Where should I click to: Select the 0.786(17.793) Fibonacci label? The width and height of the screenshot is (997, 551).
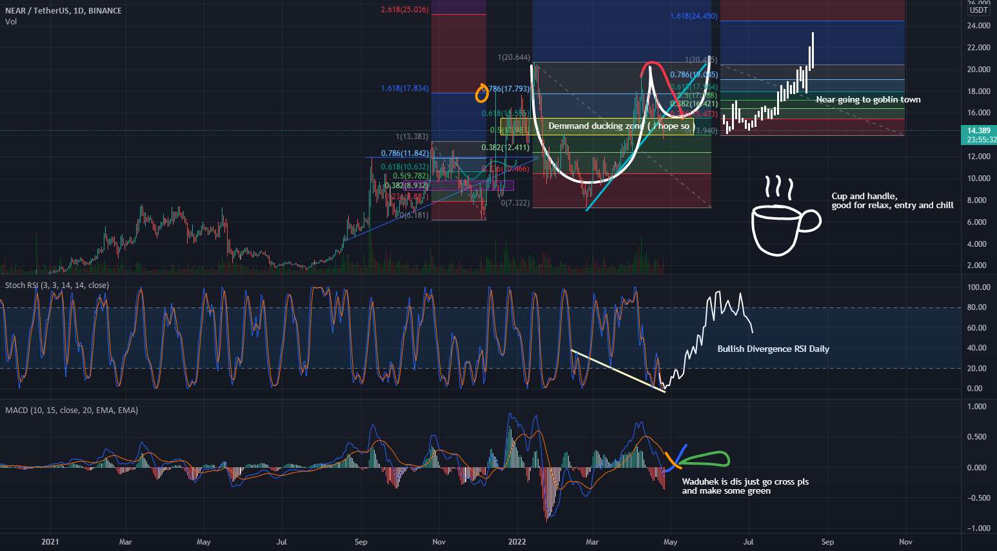click(x=506, y=89)
